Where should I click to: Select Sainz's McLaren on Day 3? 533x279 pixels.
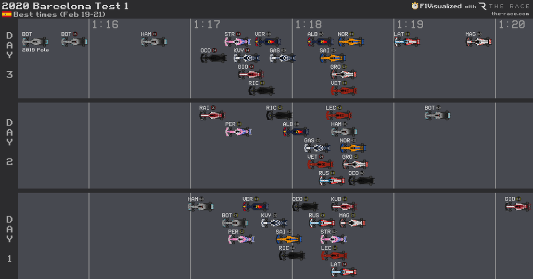pyautogui.click(x=333, y=58)
